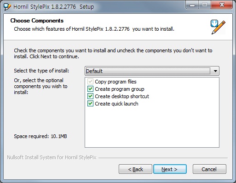Viewport: 236px width, 183px height.
Task: Cancel the installation
Action: click(209, 169)
